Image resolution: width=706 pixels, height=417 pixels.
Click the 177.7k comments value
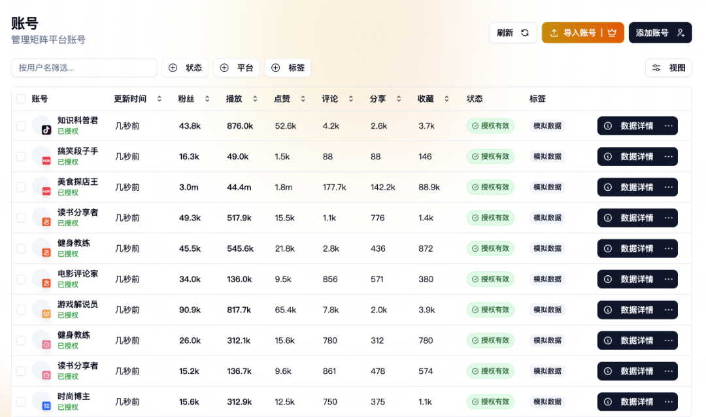pos(335,188)
